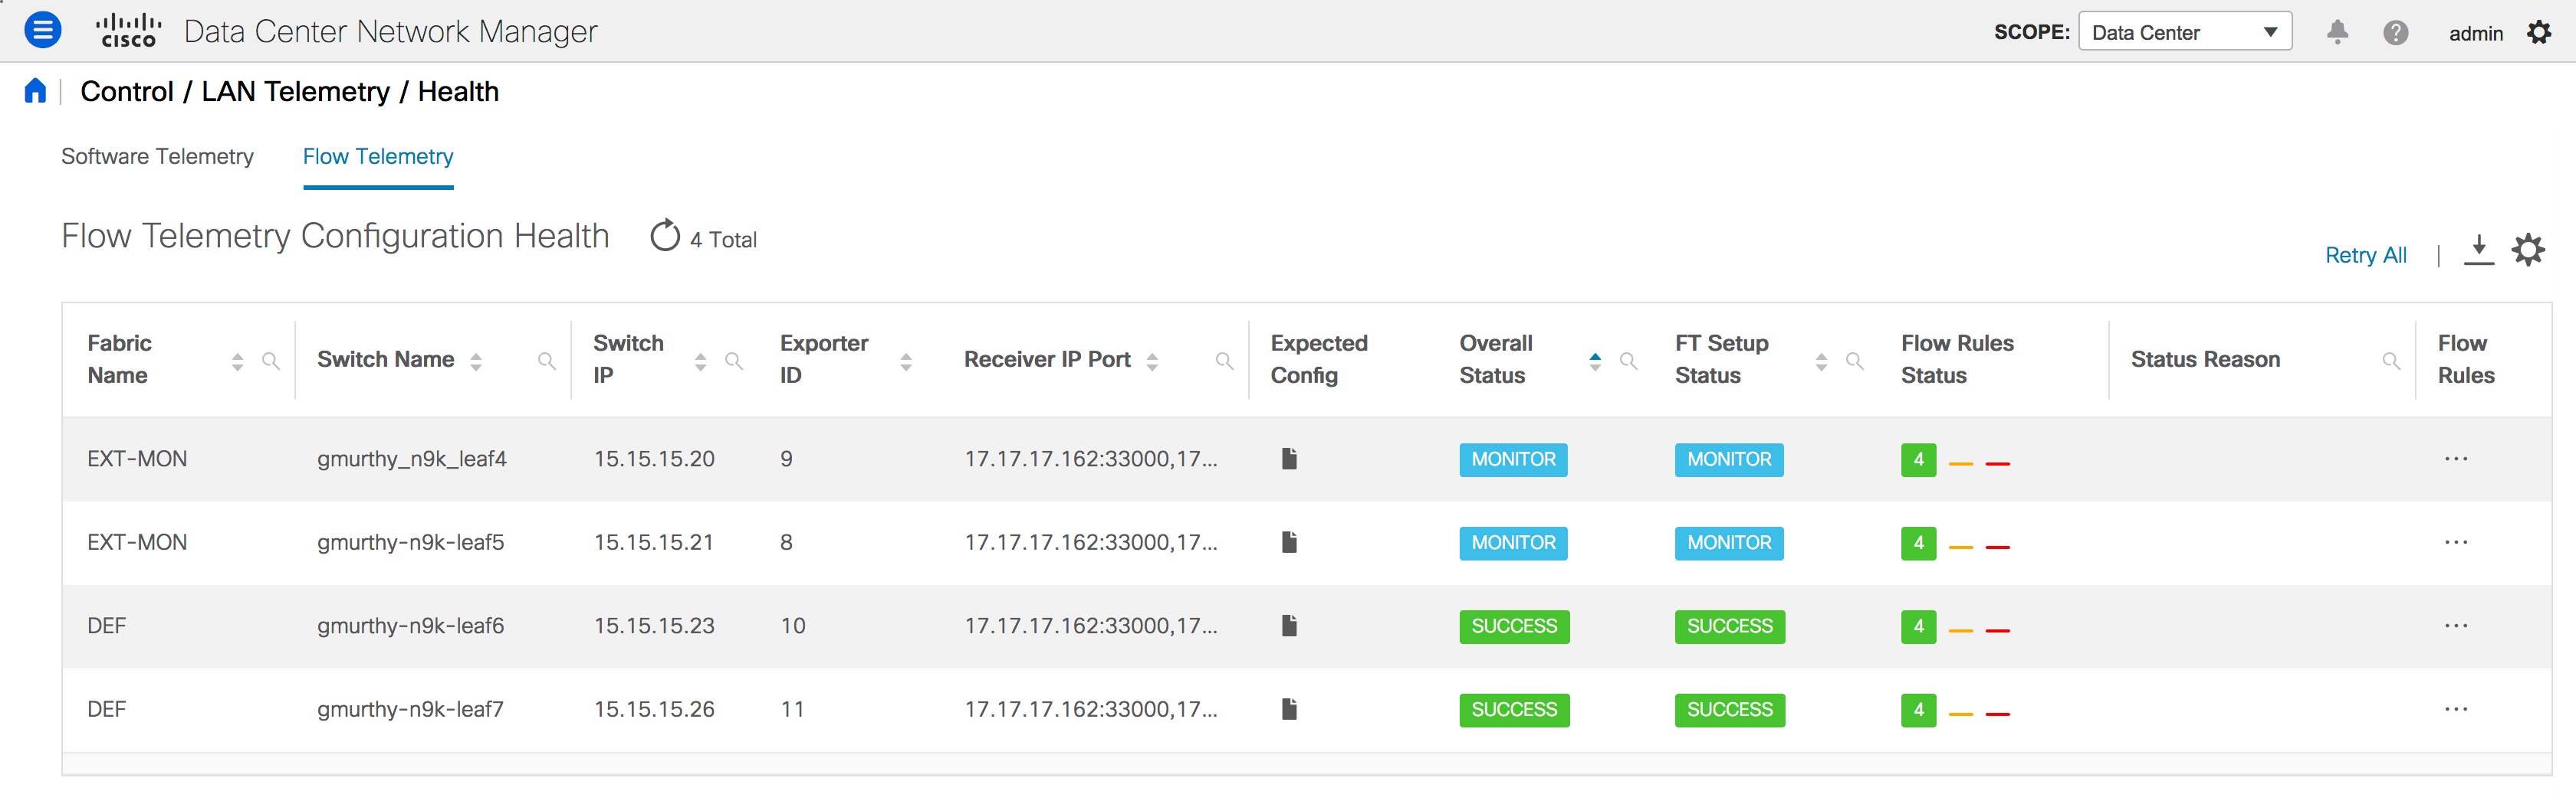This screenshot has width=2576, height=804.
Task: View expected config document for gmurthy_n9k_leaf4
Action: tap(1290, 459)
